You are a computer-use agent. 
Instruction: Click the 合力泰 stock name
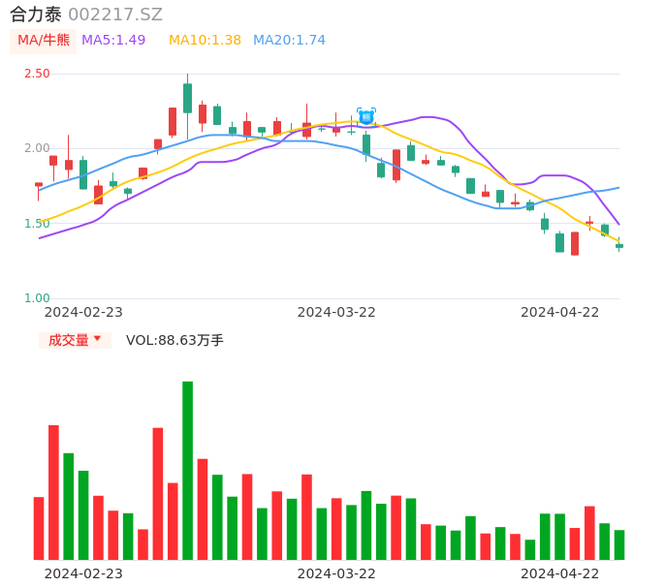click(36, 15)
